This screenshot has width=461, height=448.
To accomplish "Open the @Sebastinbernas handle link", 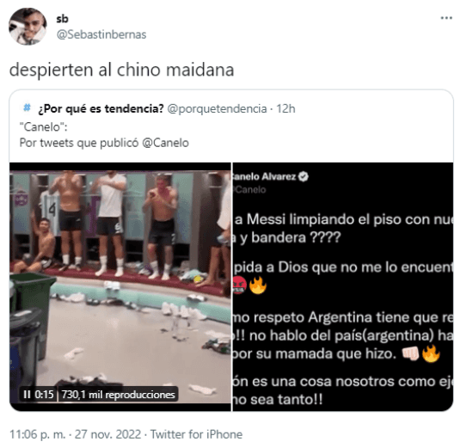I will pos(101,34).
